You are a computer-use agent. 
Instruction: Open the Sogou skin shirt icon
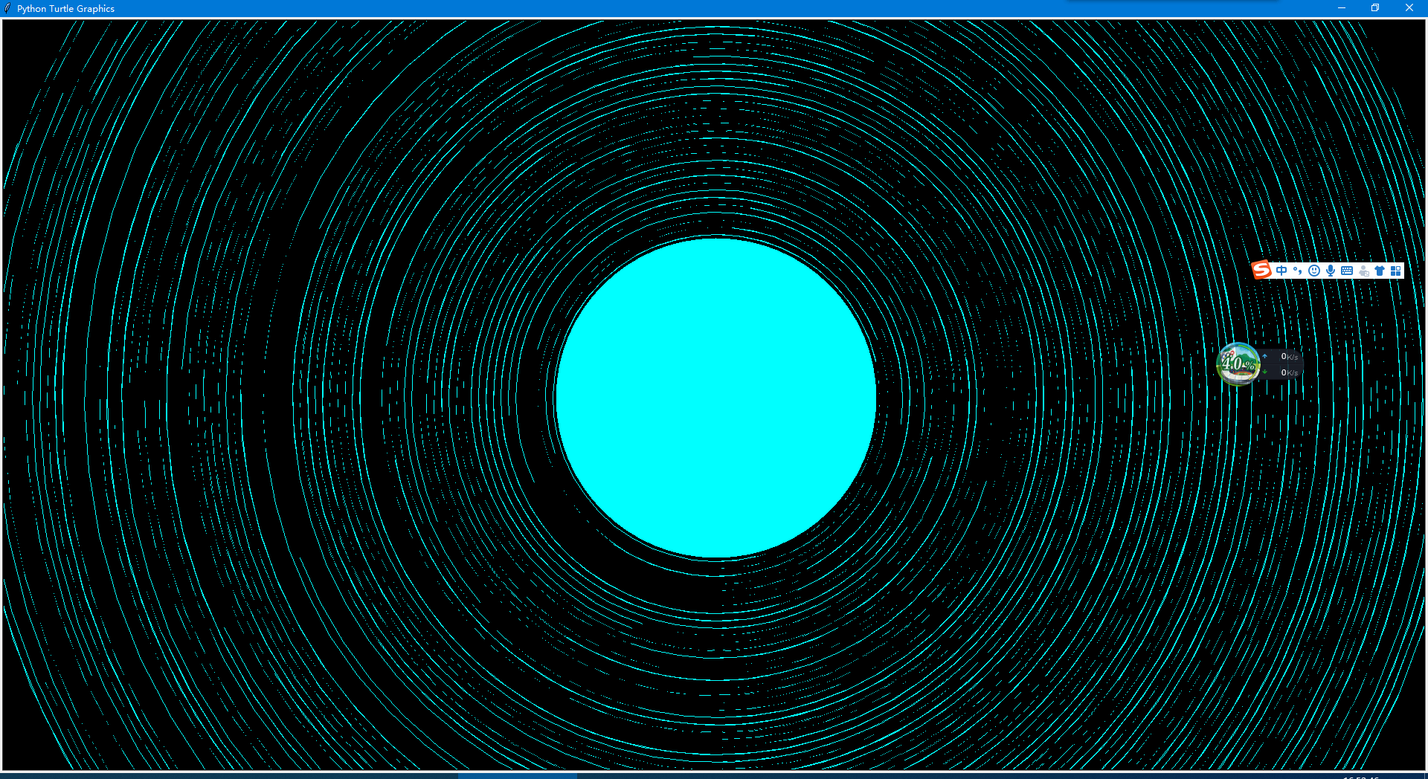point(1380,271)
